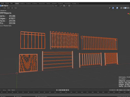Select the horizontal rail fence model
The width and height of the screenshot is (130, 97).
(x=58, y=61)
